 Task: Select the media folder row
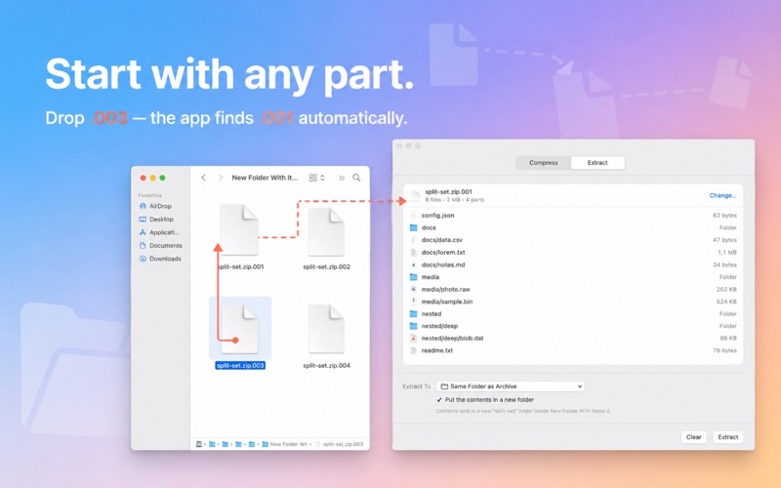tap(573, 277)
